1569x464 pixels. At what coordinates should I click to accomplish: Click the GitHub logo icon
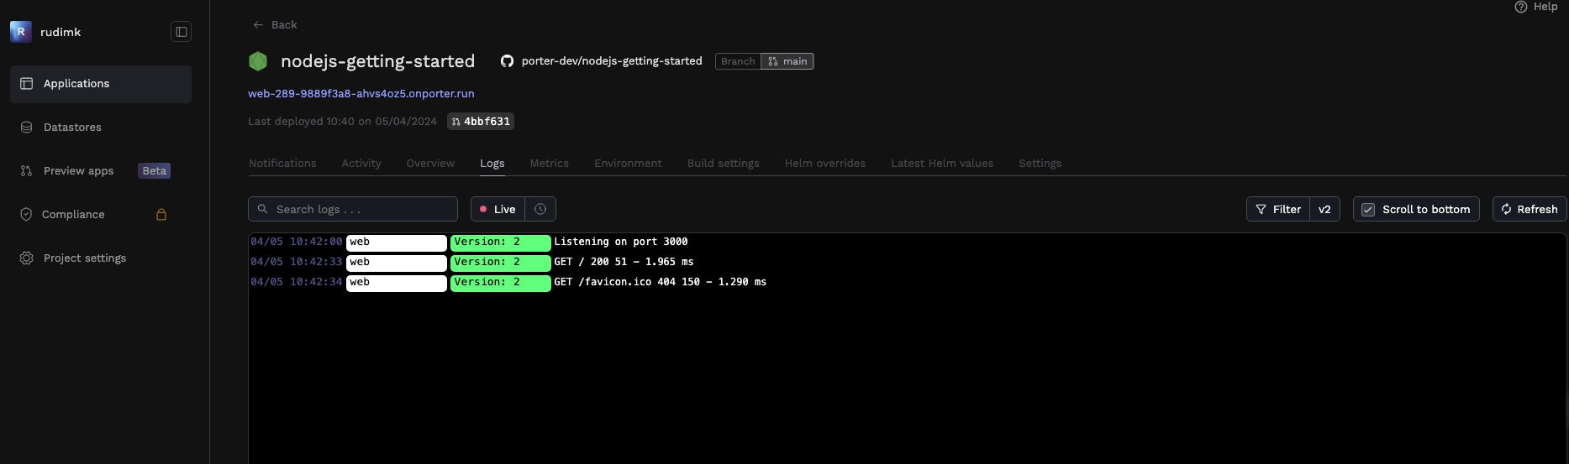coord(507,61)
